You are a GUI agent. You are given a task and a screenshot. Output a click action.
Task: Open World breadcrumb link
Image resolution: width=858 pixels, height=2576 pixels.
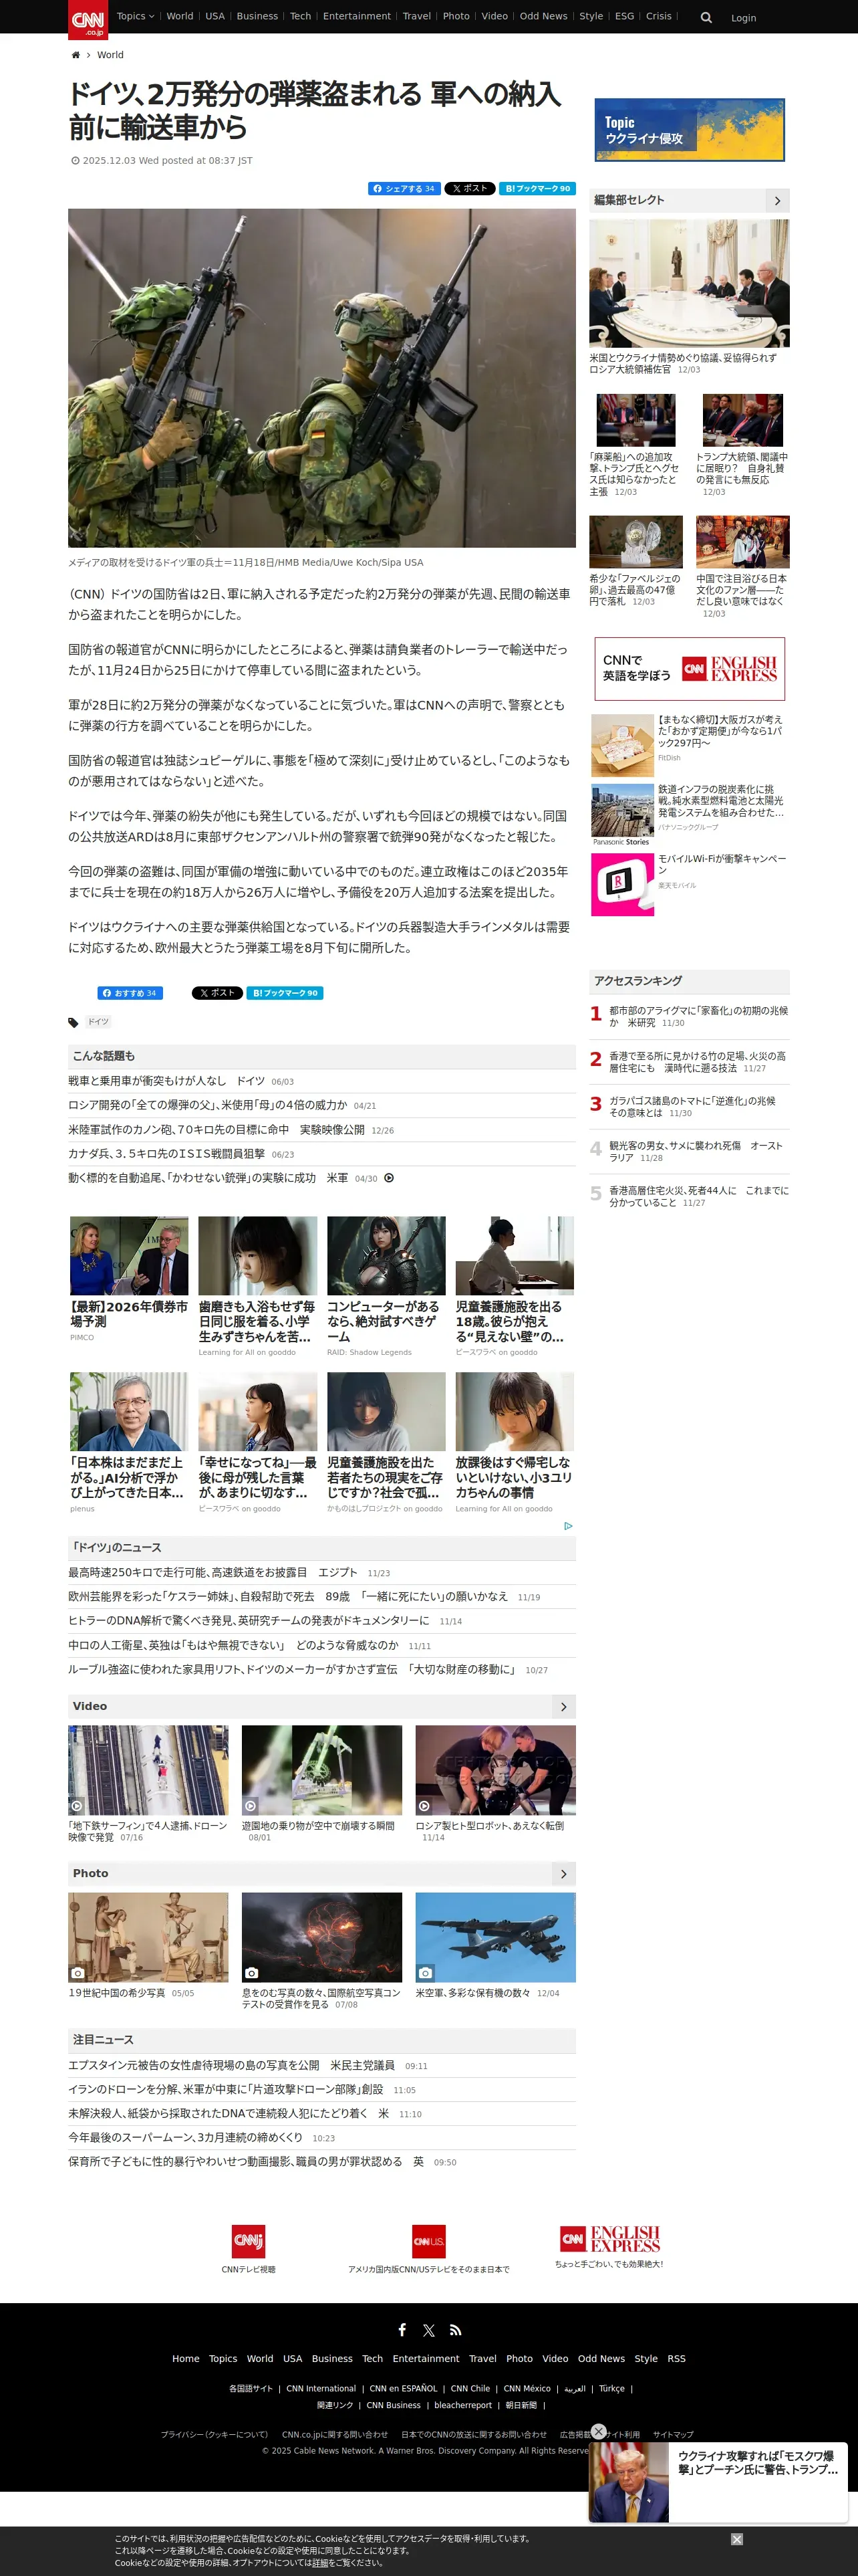tap(110, 55)
